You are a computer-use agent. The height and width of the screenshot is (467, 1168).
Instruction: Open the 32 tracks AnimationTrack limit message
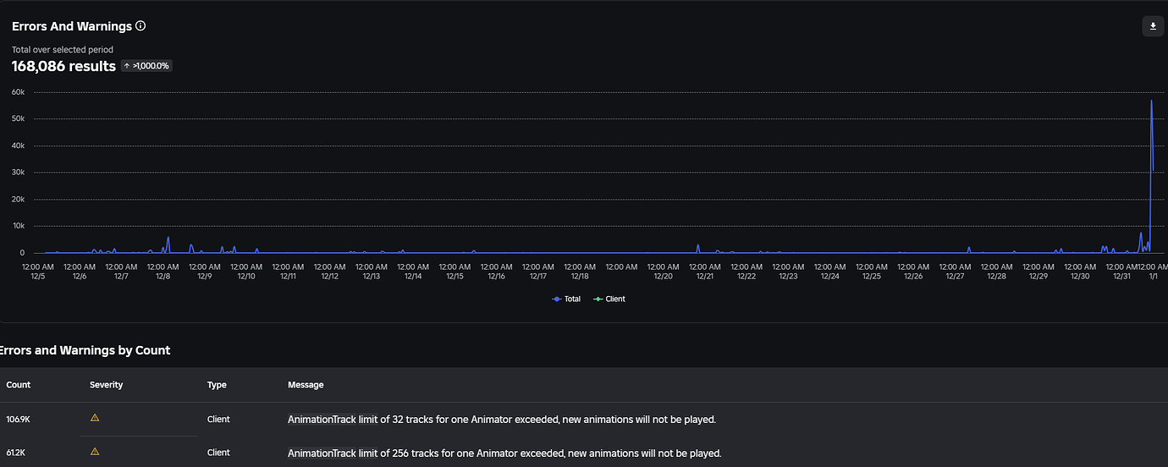click(x=502, y=419)
